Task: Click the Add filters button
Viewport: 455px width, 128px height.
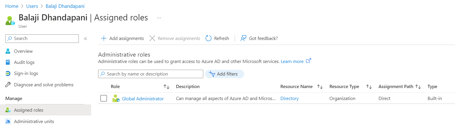Action: coord(225,74)
